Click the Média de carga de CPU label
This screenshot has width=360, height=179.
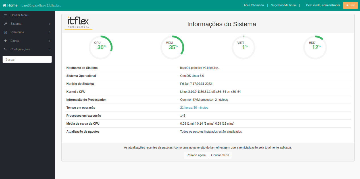click(x=83, y=124)
